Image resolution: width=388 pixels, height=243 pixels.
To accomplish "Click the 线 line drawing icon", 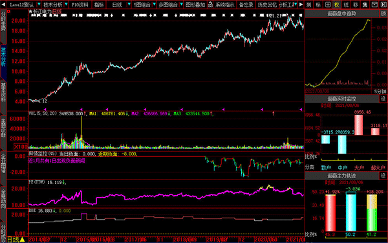I will [x=346, y=5].
